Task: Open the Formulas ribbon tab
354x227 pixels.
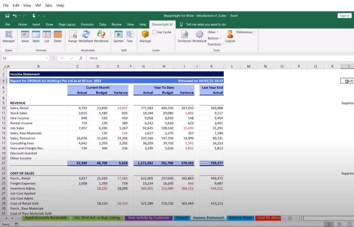Action: click(87, 25)
